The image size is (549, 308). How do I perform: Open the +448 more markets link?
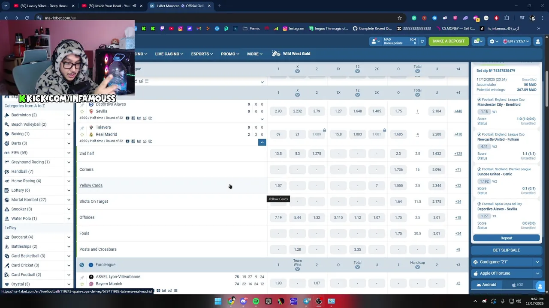458,111
